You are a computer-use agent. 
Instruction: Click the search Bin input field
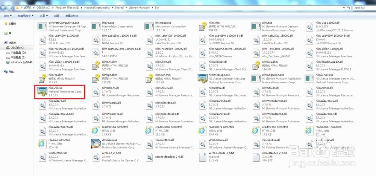point(364,8)
